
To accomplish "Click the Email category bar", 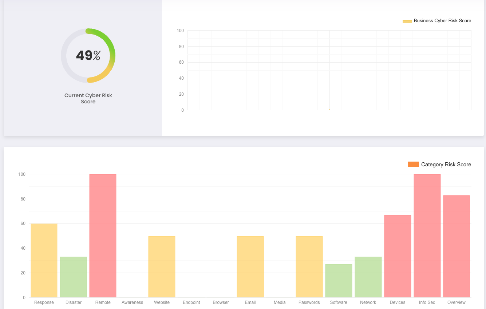I will [x=250, y=267].
